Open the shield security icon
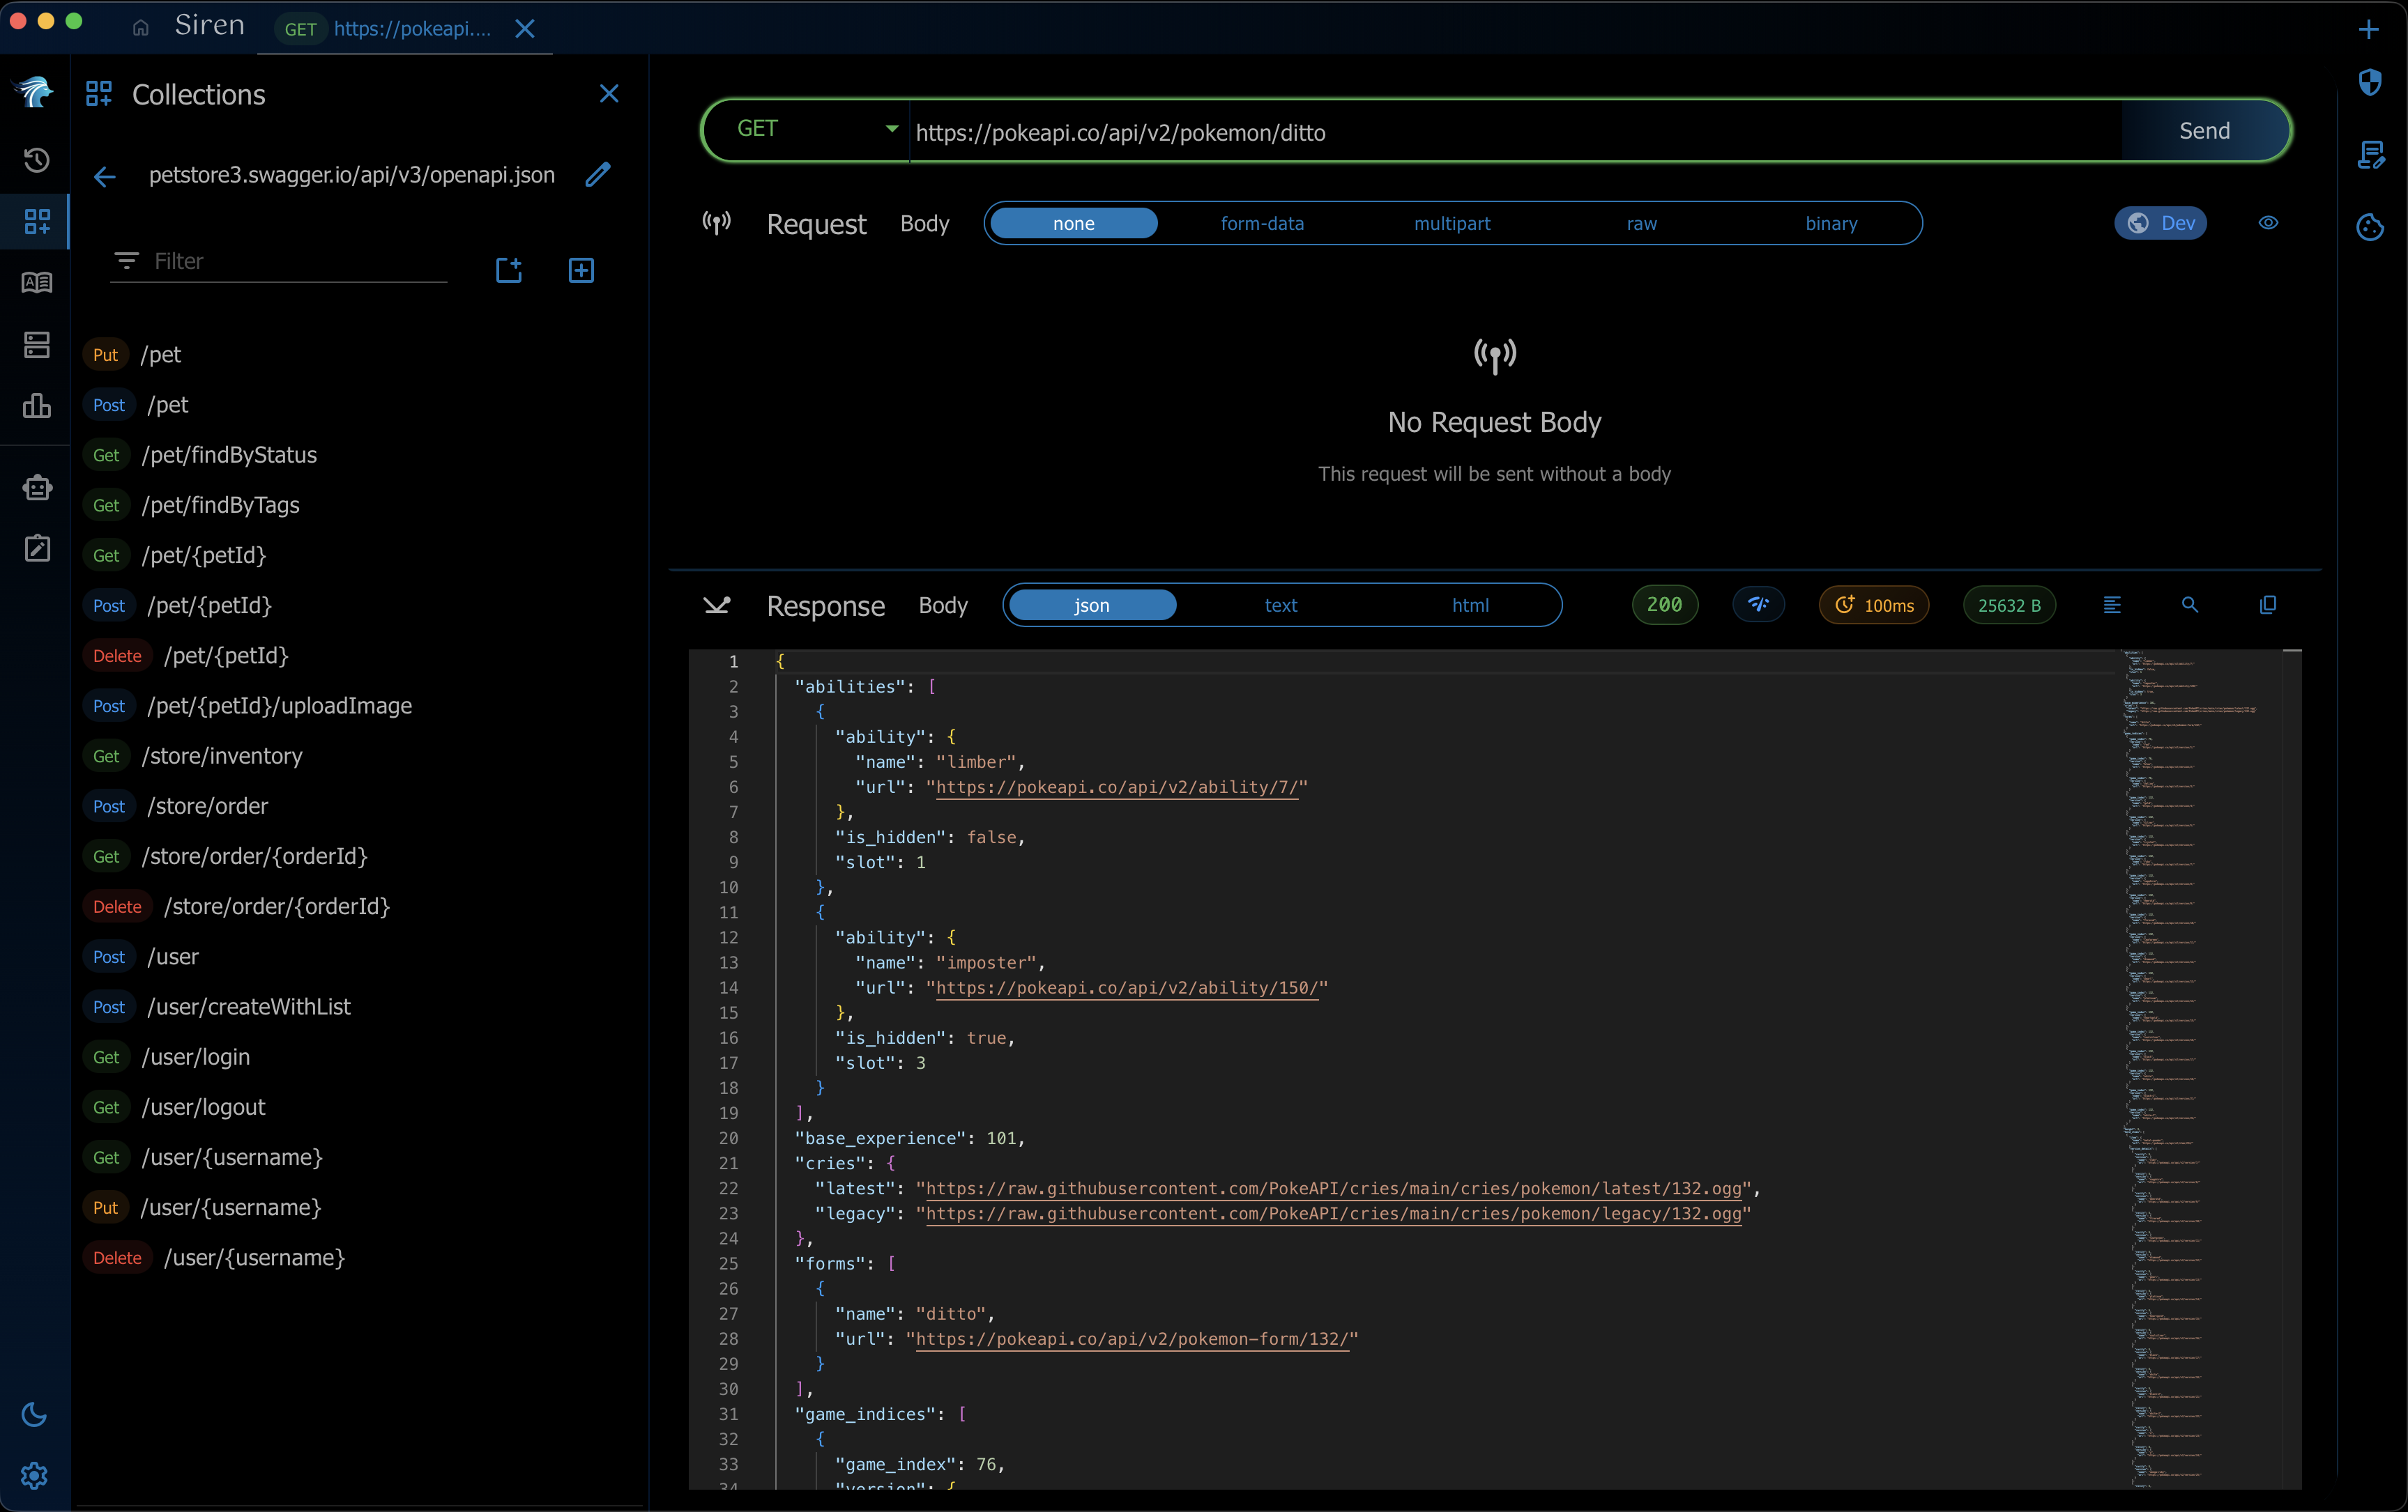 click(x=2370, y=82)
